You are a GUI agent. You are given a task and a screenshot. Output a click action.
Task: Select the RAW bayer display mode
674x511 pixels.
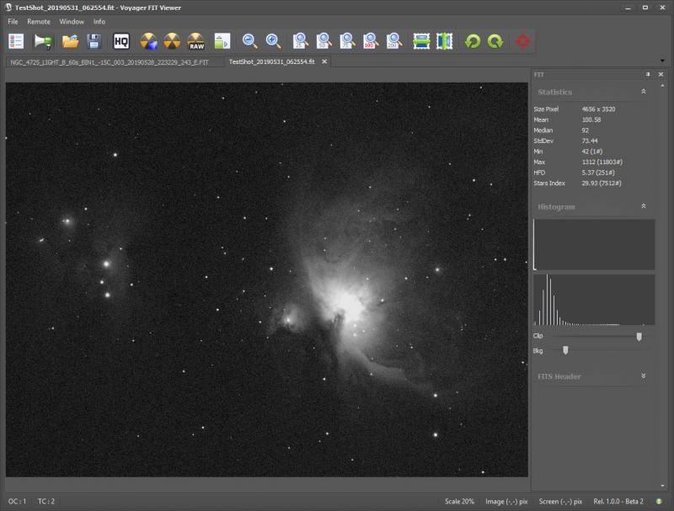coord(197,39)
